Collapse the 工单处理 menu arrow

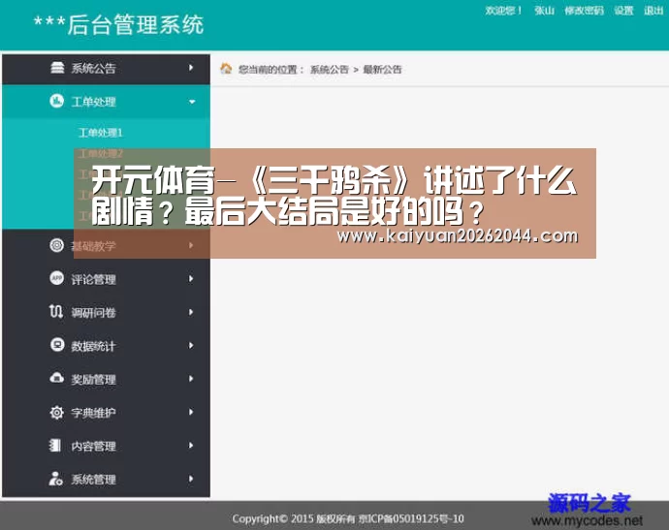tap(192, 102)
